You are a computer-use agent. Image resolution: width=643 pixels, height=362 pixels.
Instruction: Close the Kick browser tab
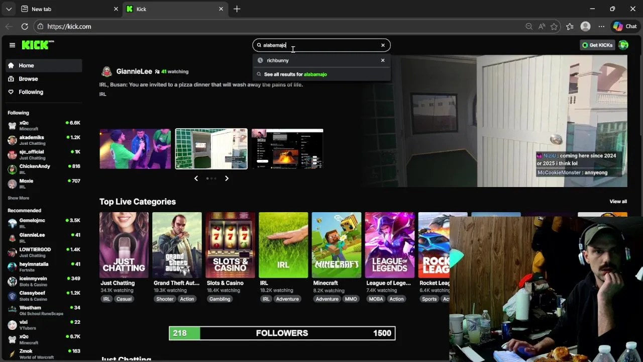tap(221, 9)
